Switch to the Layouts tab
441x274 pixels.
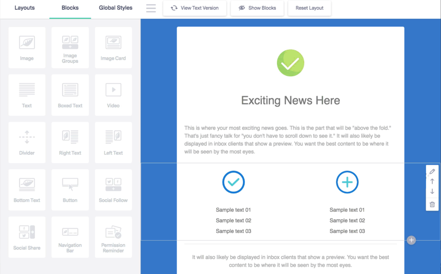pos(25,8)
